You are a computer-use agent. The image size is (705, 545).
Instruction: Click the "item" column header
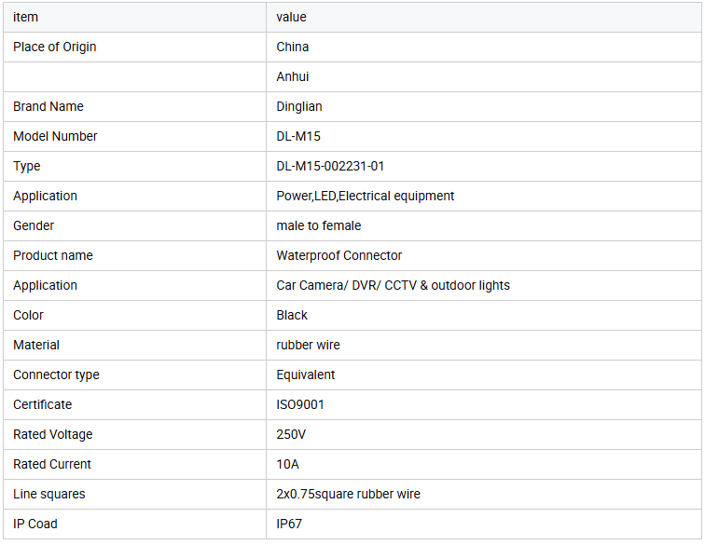pyautogui.click(x=26, y=17)
